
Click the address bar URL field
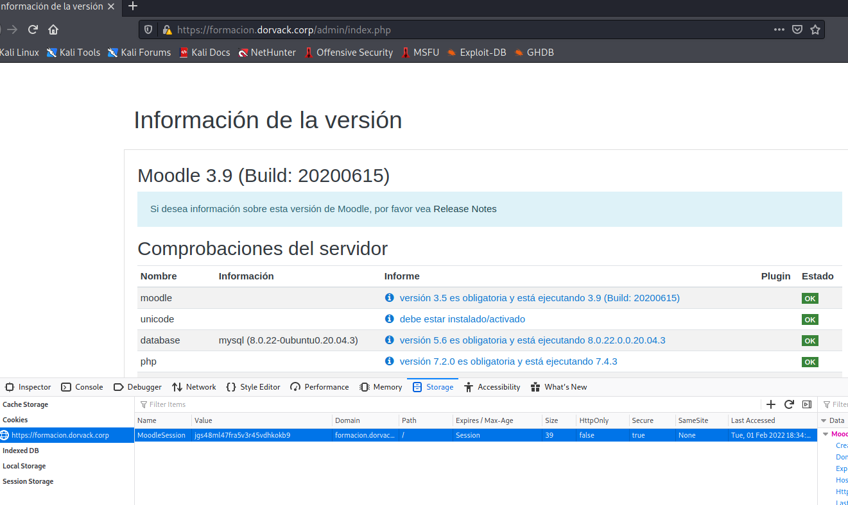click(472, 29)
